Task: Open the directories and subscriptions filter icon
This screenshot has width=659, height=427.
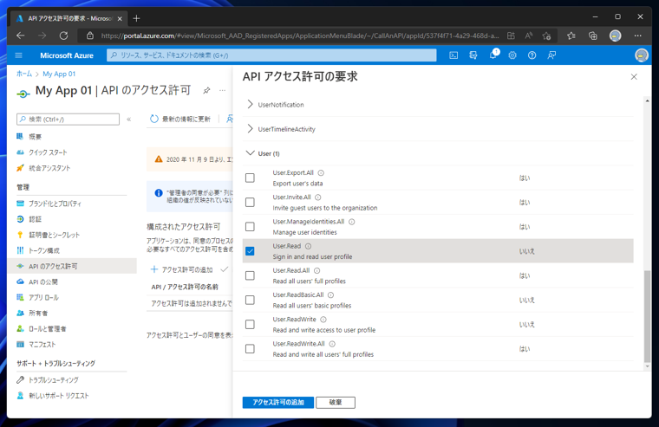Action: [473, 55]
